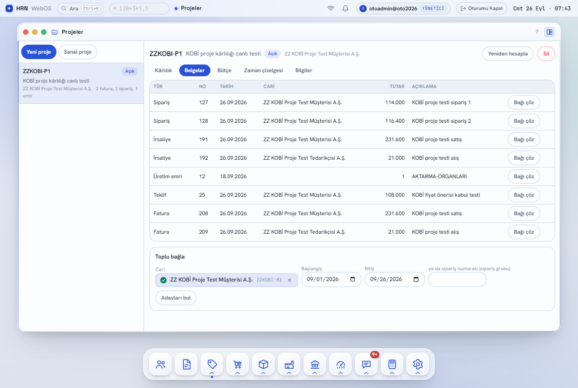The width and height of the screenshot is (578, 388).
Task: Open the shopping cart icon in the dock
Action: (x=238, y=364)
